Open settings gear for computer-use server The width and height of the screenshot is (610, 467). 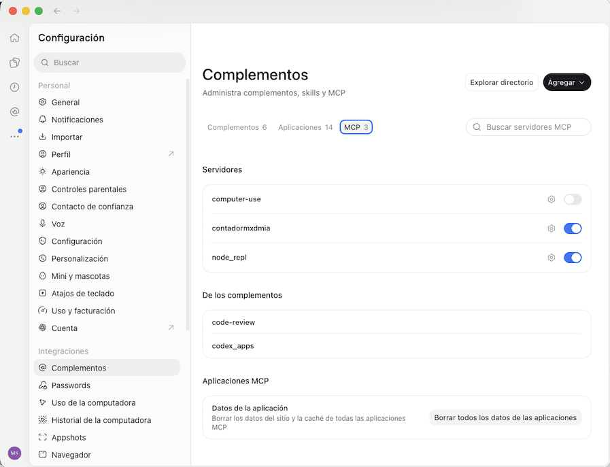coord(552,199)
